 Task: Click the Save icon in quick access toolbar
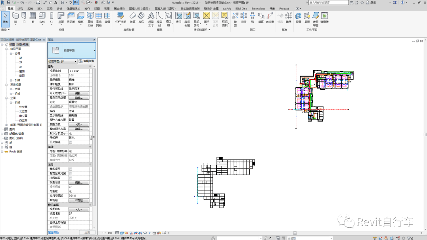9,2
